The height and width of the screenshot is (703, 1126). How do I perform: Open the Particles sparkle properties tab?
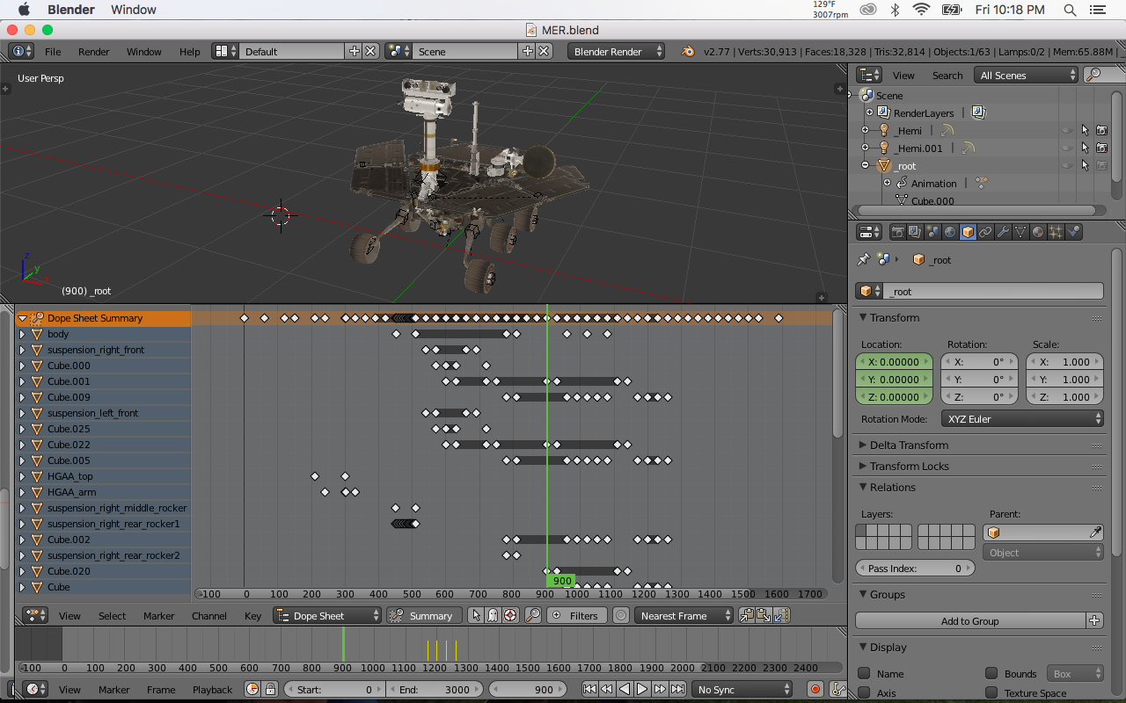click(x=1057, y=233)
